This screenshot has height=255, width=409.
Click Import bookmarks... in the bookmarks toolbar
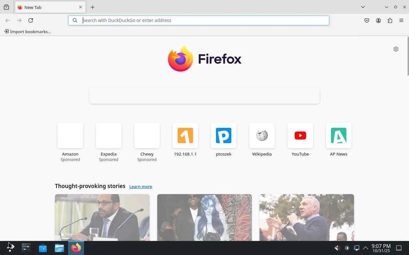(x=27, y=32)
